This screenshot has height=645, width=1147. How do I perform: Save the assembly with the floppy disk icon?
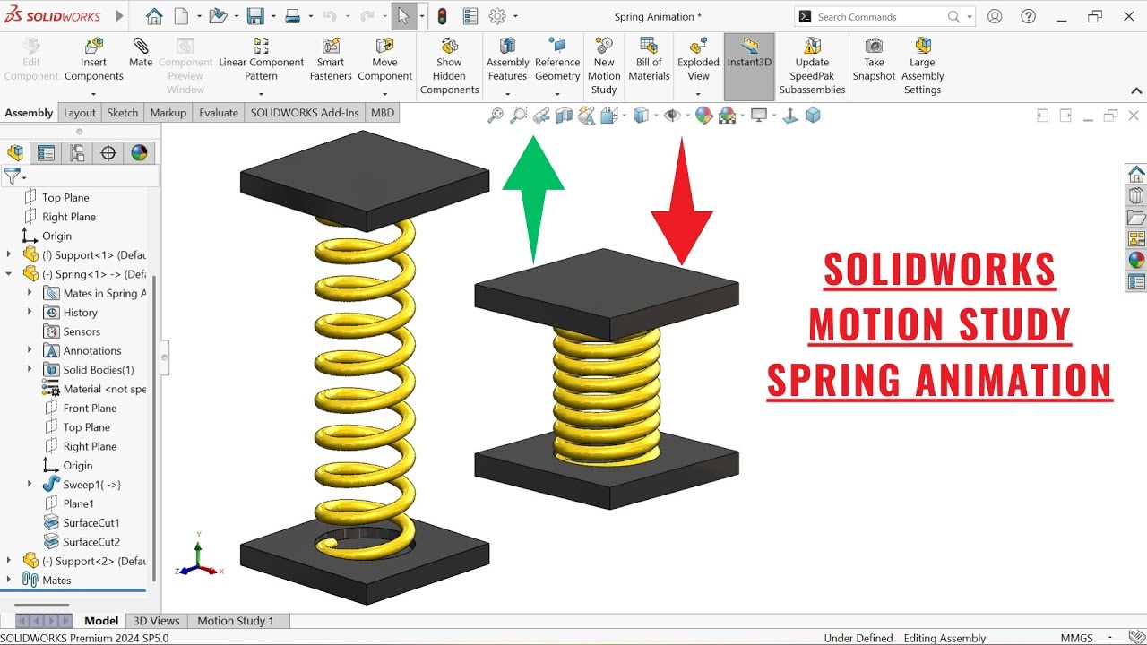tap(255, 16)
